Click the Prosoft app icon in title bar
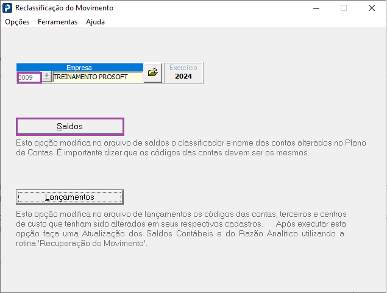 tap(7, 8)
